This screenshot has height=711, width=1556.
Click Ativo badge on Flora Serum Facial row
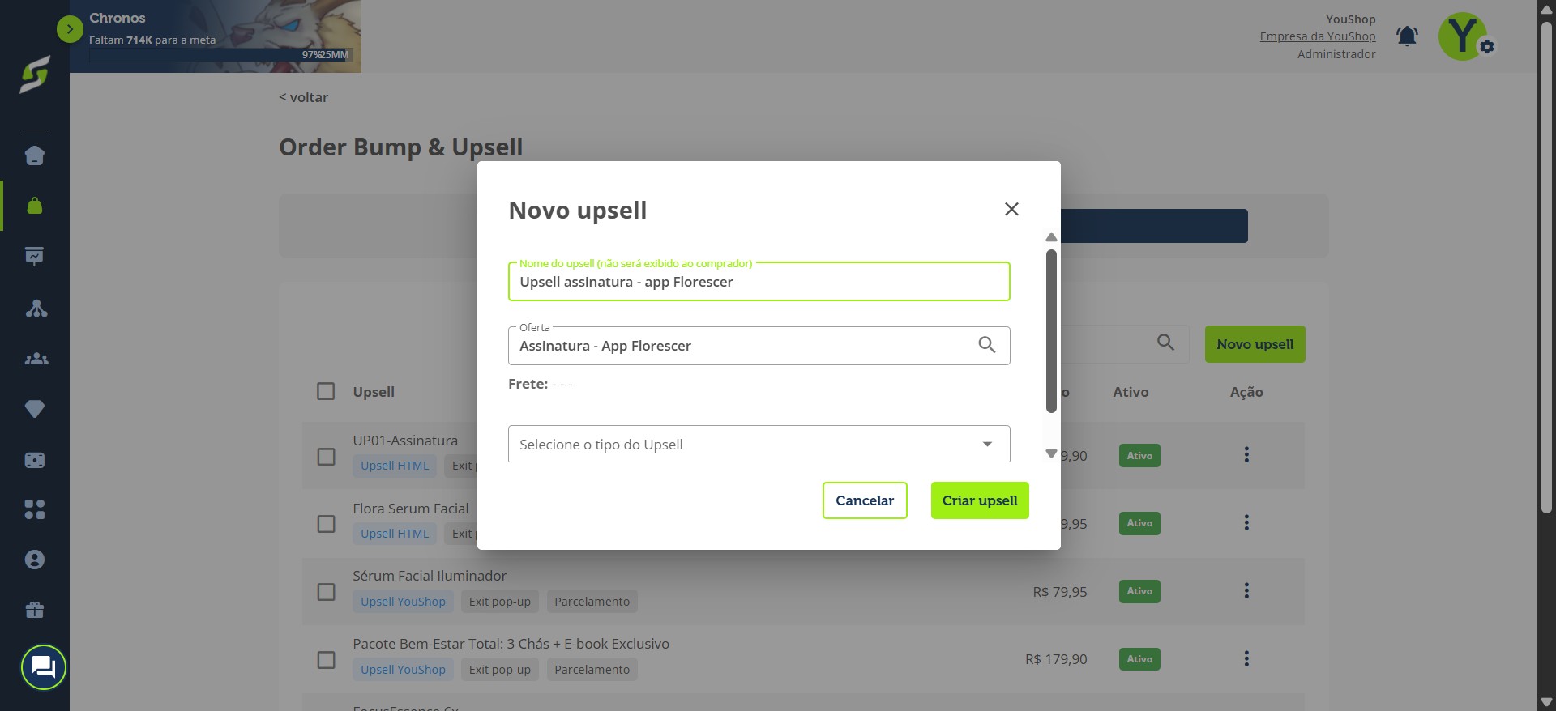click(1139, 523)
